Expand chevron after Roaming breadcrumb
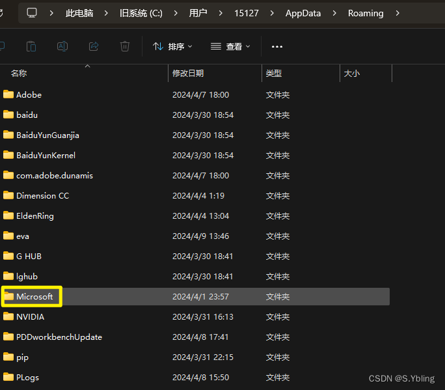 pos(398,13)
